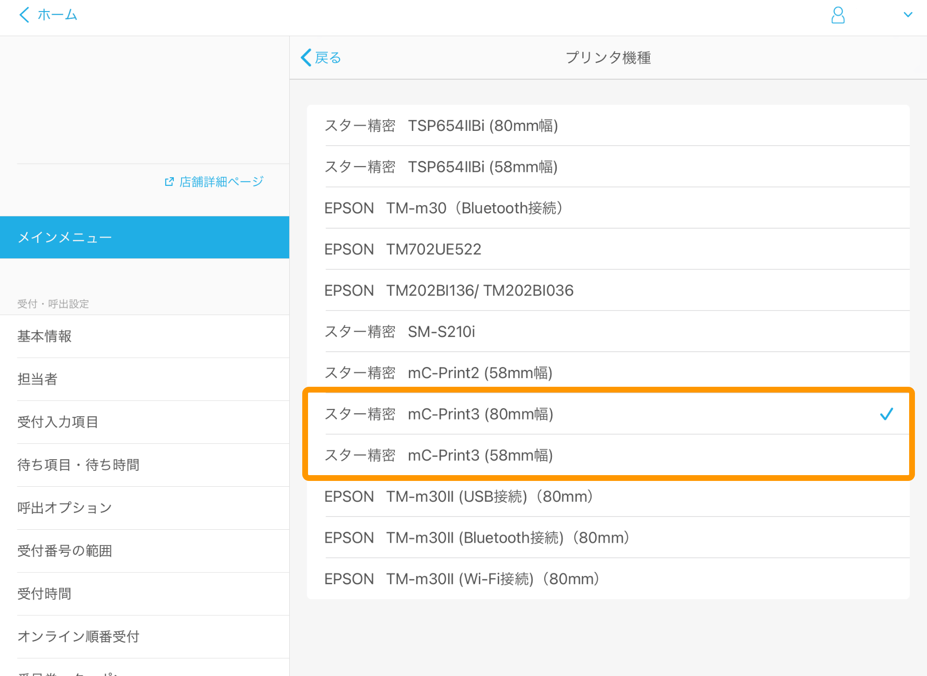
Task: Click the blue checkmark on mC-Print3 (80mm幅)
Action: tap(886, 414)
